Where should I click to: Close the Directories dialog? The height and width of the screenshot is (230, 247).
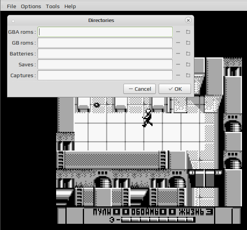tap(188, 21)
